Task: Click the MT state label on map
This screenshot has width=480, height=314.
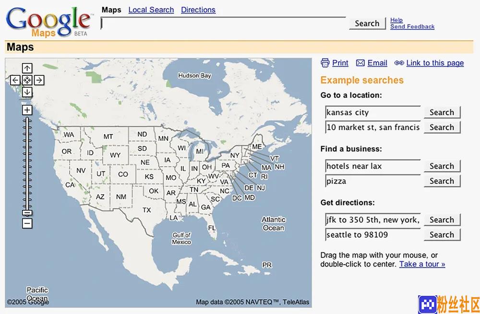Action: click(x=108, y=137)
